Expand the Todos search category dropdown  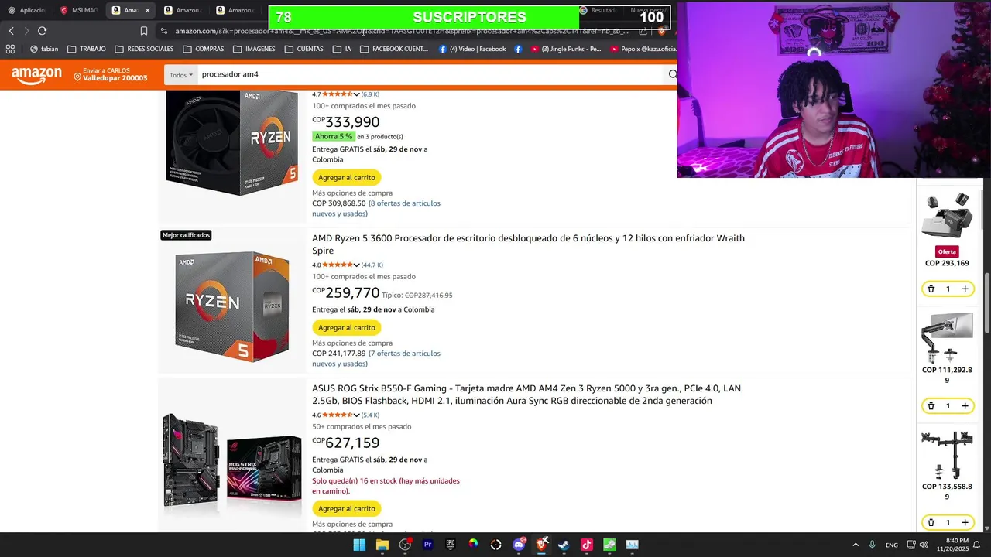180,75
